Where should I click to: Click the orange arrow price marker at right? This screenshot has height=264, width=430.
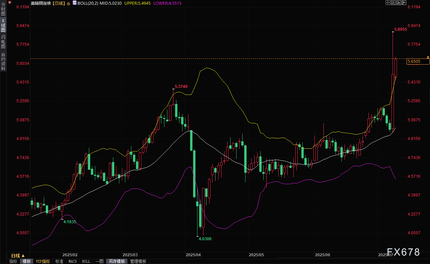[428, 57]
